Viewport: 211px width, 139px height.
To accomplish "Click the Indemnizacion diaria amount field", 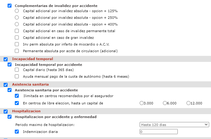I will 159,132.
